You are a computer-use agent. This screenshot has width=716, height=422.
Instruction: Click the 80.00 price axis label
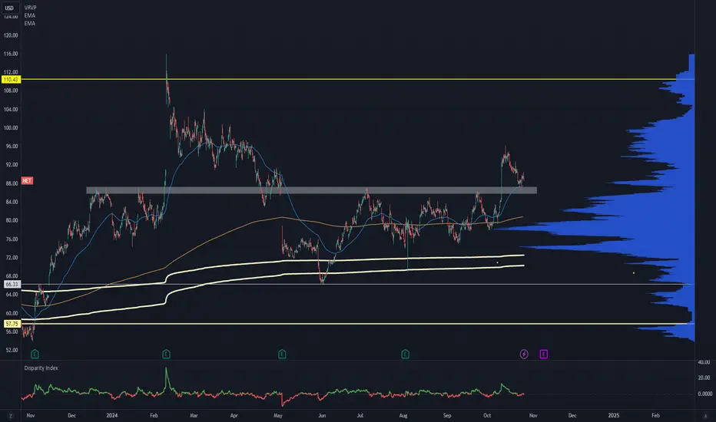pyautogui.click(x=11, y=220)
